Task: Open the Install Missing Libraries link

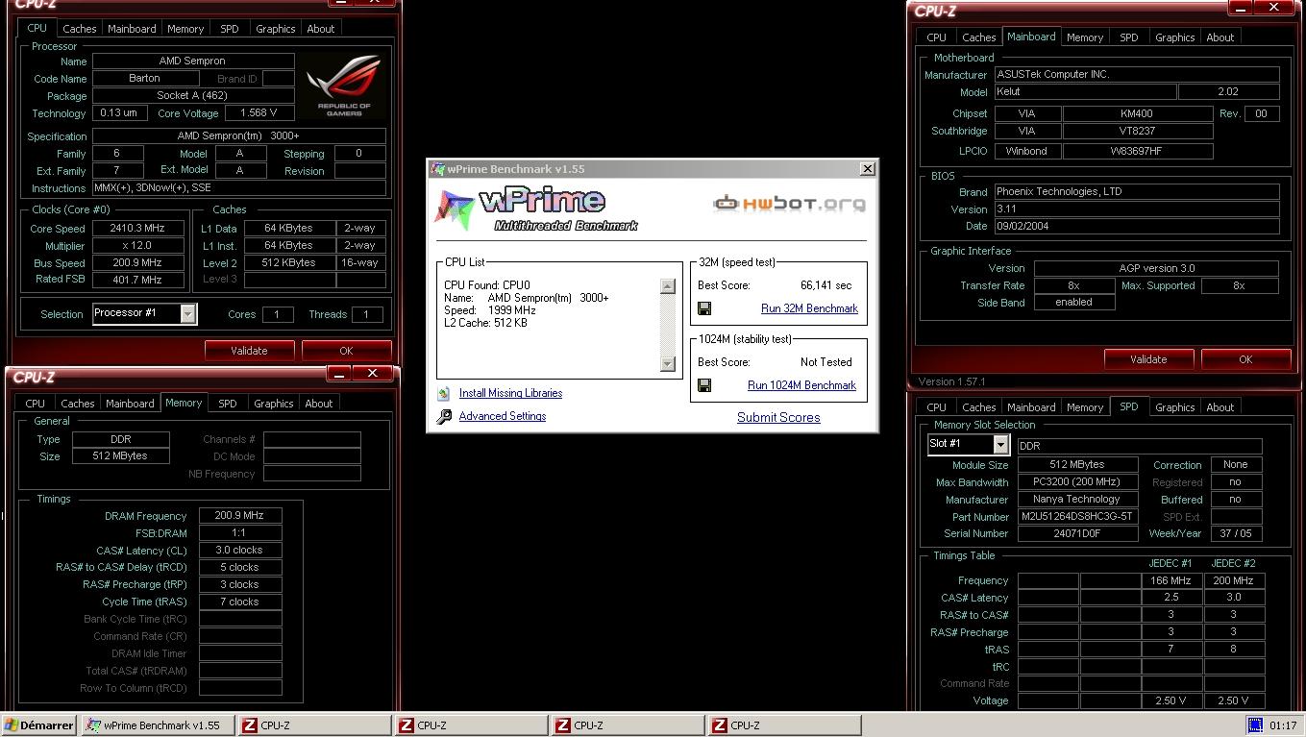Action: pyautogui.click(x=510, y=393)
